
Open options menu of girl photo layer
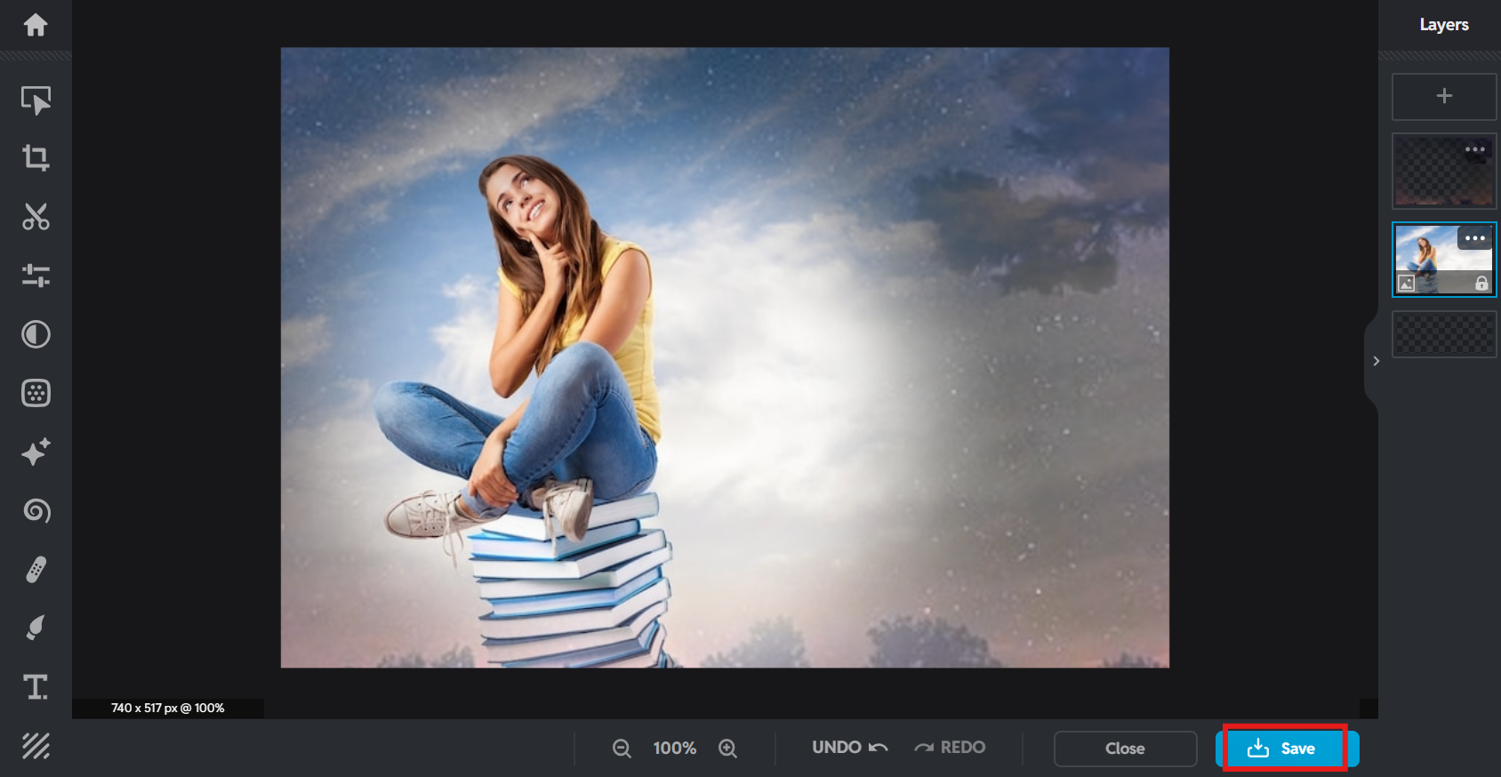click(x=1475, y=238)
